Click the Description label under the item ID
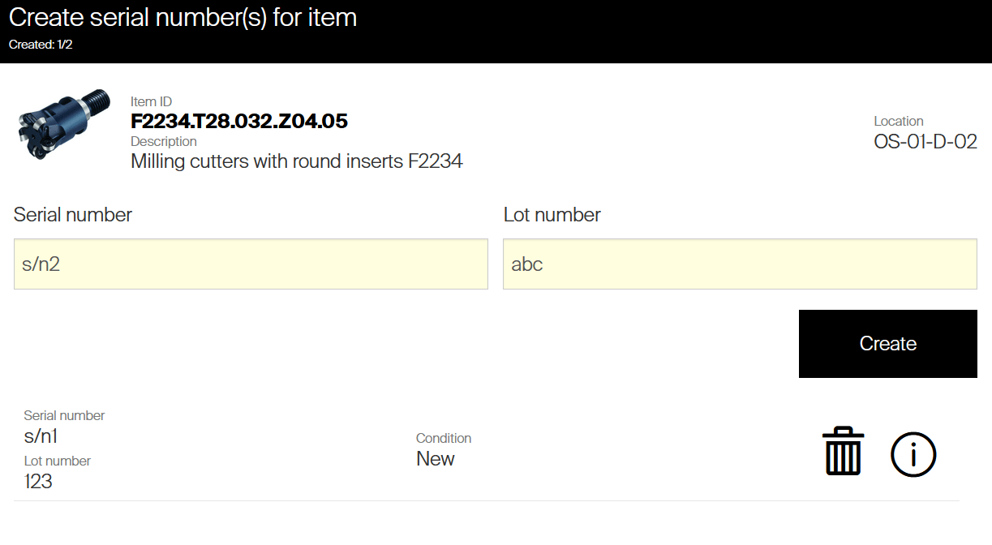 tap(164, 142)
